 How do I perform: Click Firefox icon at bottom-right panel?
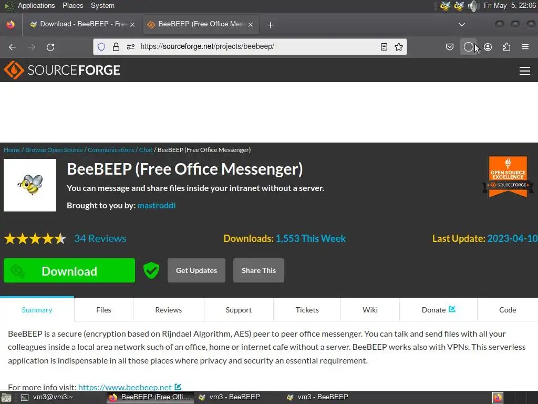click(498, 398)
